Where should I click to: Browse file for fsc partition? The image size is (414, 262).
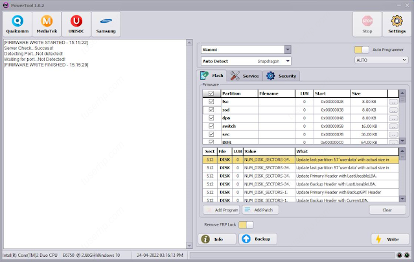tap(393, 102)
